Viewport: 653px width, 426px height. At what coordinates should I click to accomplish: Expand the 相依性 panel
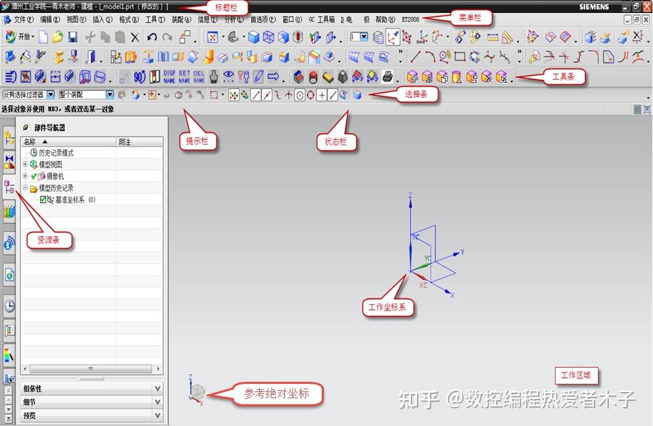(91, 389)
